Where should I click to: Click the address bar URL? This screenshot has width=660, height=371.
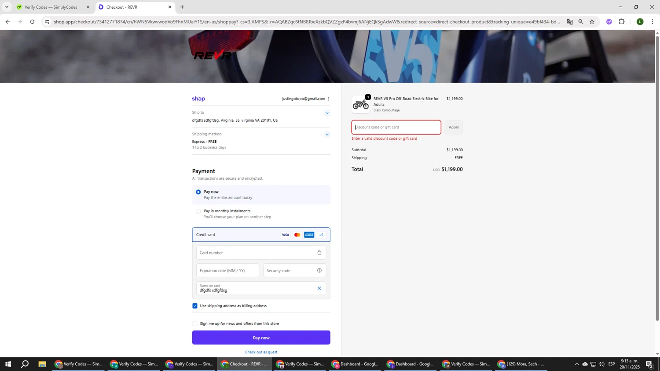(307, 22)
